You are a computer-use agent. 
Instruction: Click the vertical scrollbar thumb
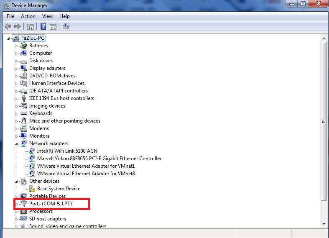324,121
